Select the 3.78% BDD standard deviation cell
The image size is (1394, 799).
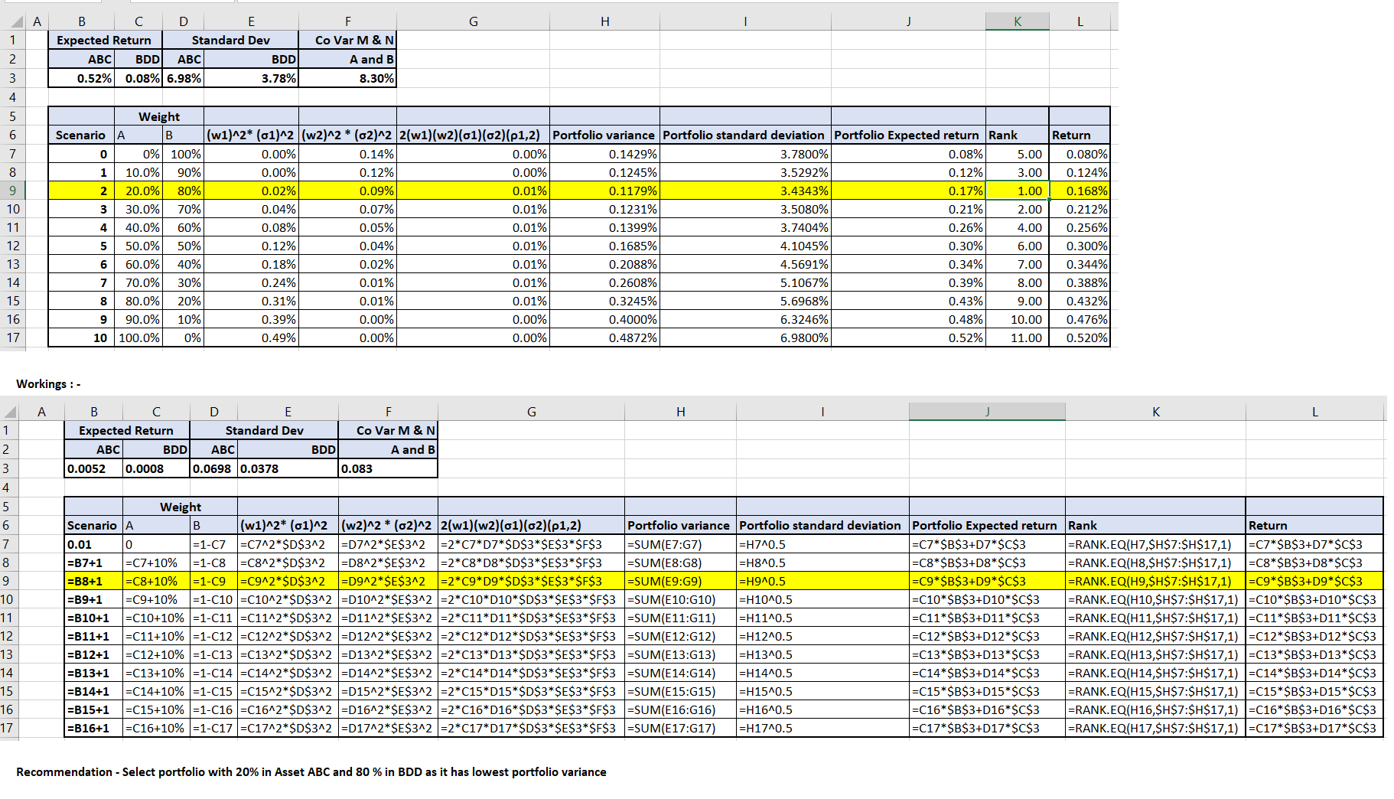[251, 78]
